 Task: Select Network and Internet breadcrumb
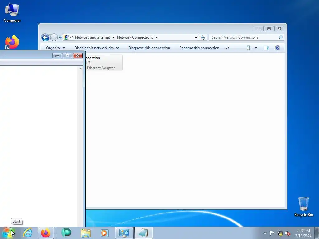coord(92,37)
